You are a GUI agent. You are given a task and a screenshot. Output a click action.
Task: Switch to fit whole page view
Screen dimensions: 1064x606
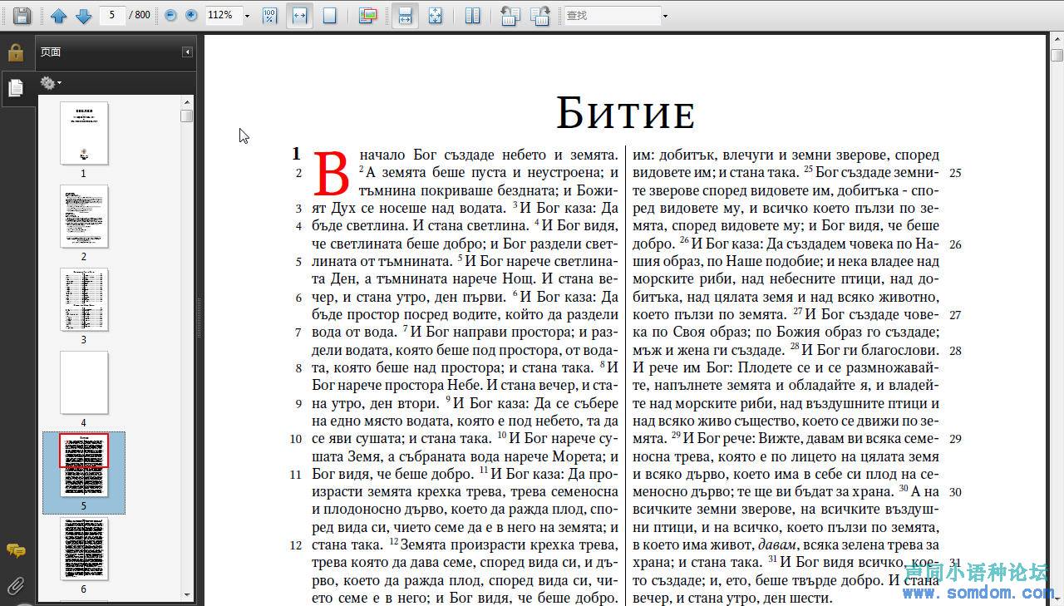pyautogui.click(x=329, y=15)
